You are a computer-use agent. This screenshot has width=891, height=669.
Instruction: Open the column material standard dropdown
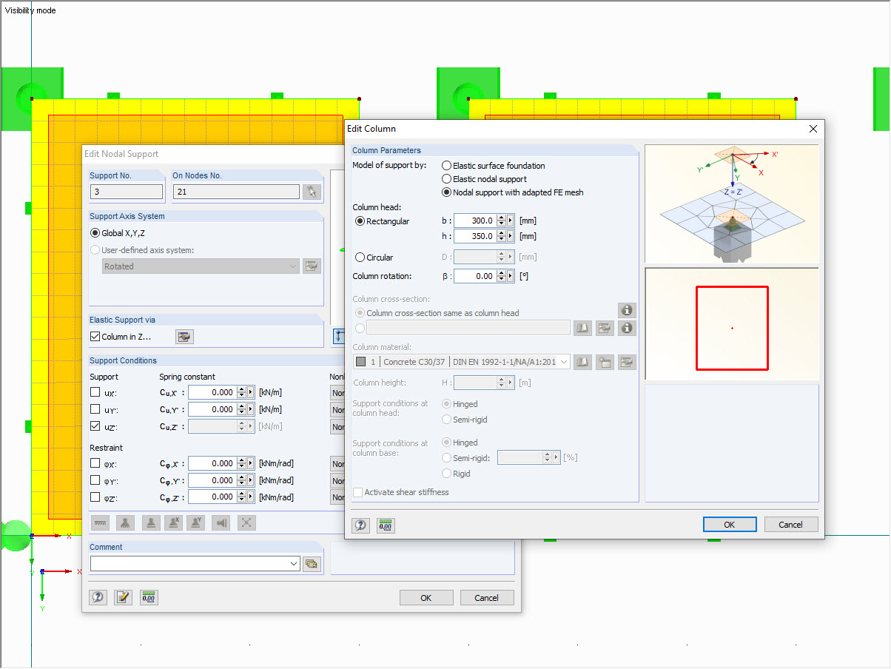(x=564, y=361)
